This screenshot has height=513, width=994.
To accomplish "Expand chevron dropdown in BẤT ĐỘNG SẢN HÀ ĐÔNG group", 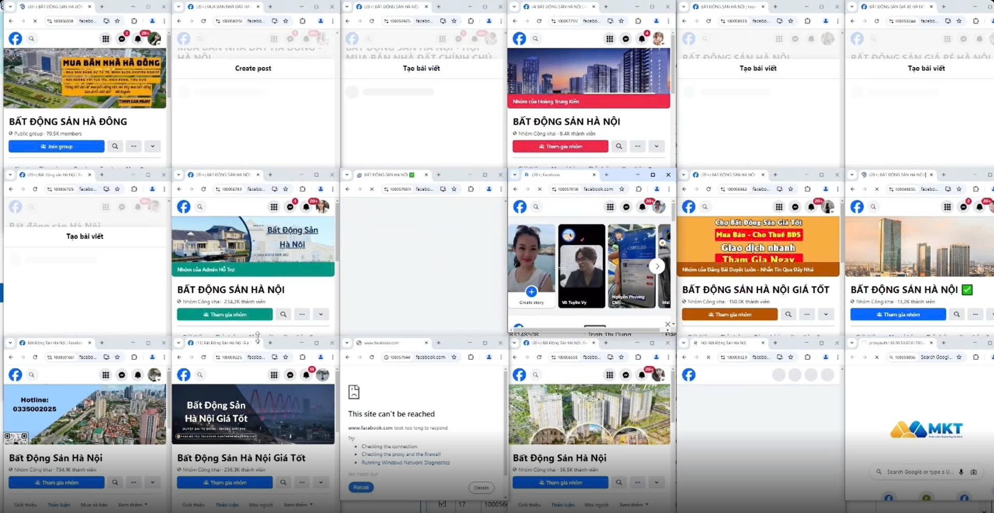I will (152, 146).
